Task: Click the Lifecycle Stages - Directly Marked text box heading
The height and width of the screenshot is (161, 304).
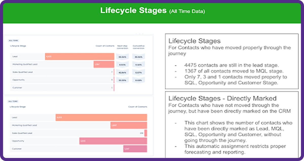Action: click(x=222, y=98)
